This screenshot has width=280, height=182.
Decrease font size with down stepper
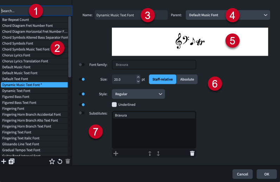[x=138, y=81]
